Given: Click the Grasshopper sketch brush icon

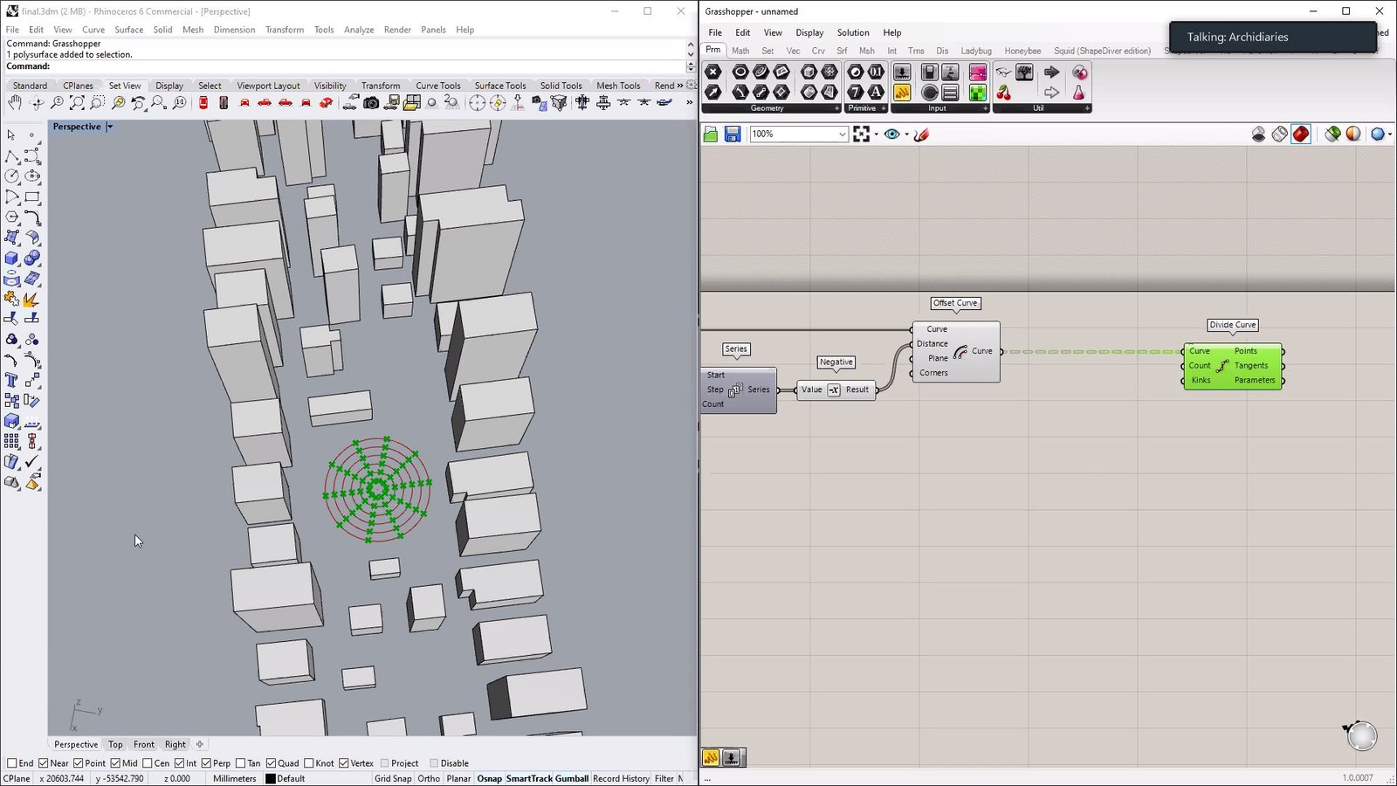Looking at the screenshot, I should 921,134.
